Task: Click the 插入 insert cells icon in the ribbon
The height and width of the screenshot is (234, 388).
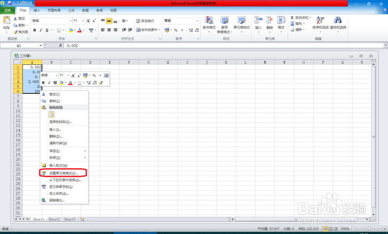Action: click(258, 20)
